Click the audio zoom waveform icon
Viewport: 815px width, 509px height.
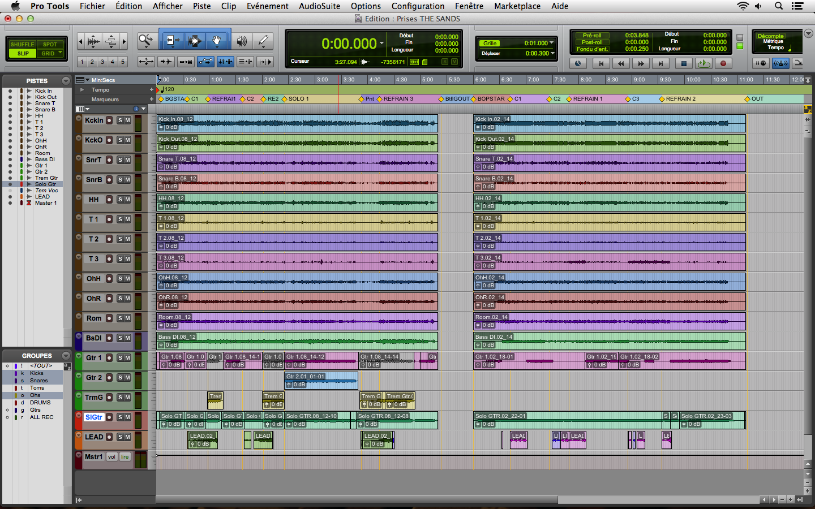(x=94, y=41)
